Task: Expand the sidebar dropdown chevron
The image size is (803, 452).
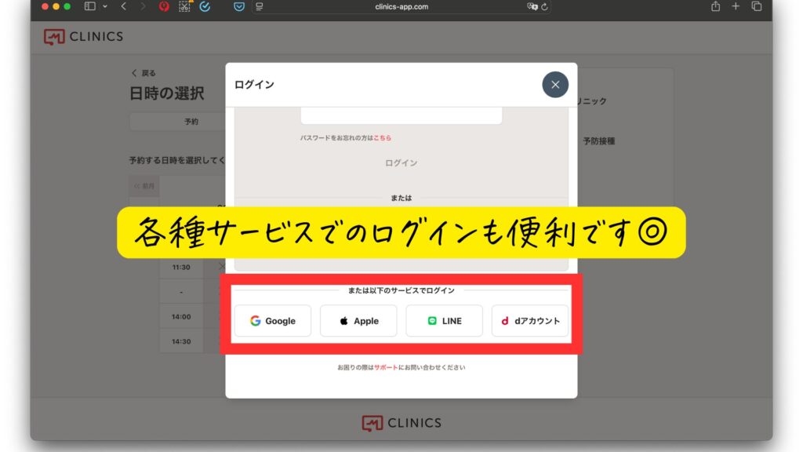Action: [105, 6]
